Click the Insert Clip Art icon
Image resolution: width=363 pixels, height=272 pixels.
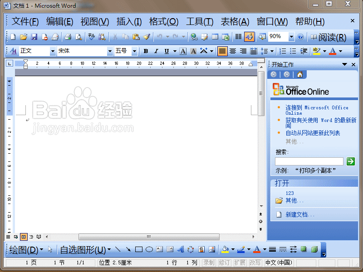201,249
